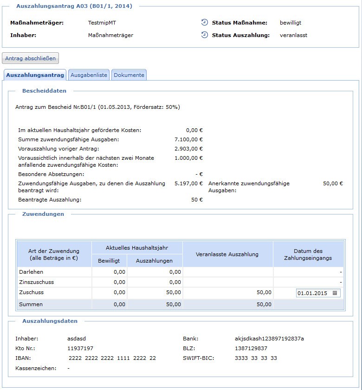The width and height of the screenshot is (362, 390).
Task: Open history icon next to Status Auszahlung
Action: [x=204, y=35]
